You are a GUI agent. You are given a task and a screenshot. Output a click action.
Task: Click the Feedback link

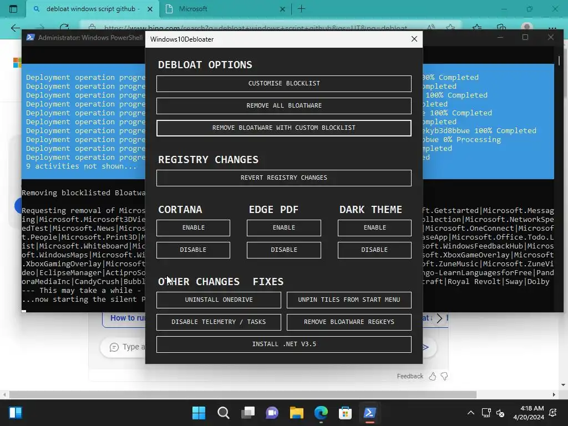click(x=410, y=377)
